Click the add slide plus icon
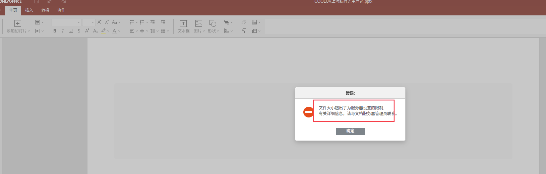Image resolution: width=546 pixels, height=174 pixels. [x=18, y=23]
